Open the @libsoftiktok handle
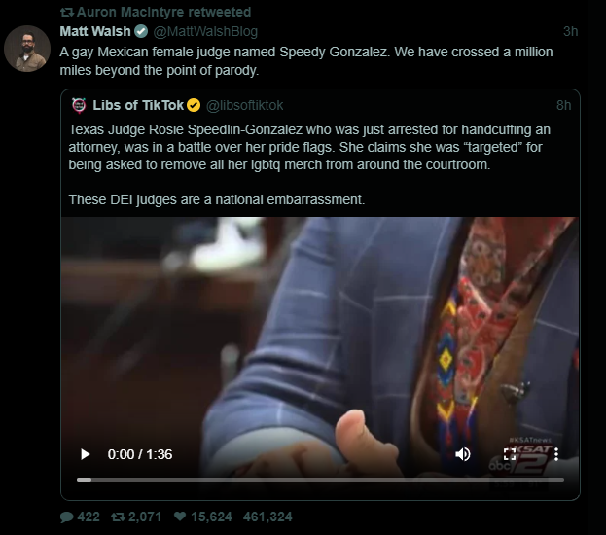The image size is (606, 535). pyautogui.click(x=245, y=105)
